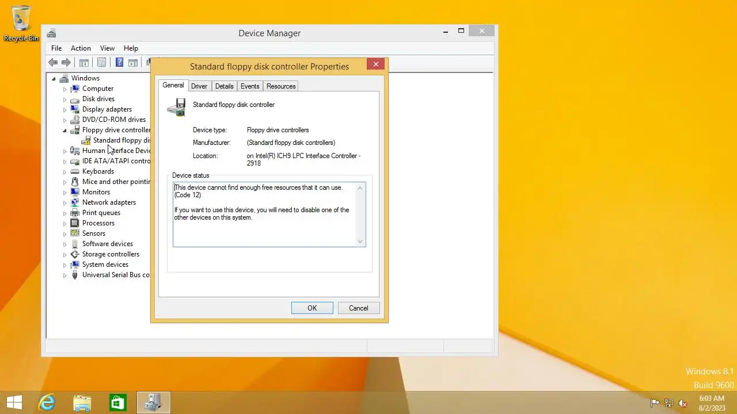Viewport: 737px width, 414px height.
Task: Open the View menu
Action: point(107,48)
